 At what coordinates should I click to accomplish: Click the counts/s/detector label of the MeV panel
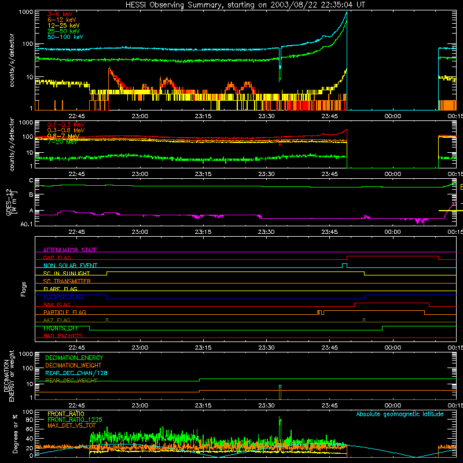pos(12,144)
